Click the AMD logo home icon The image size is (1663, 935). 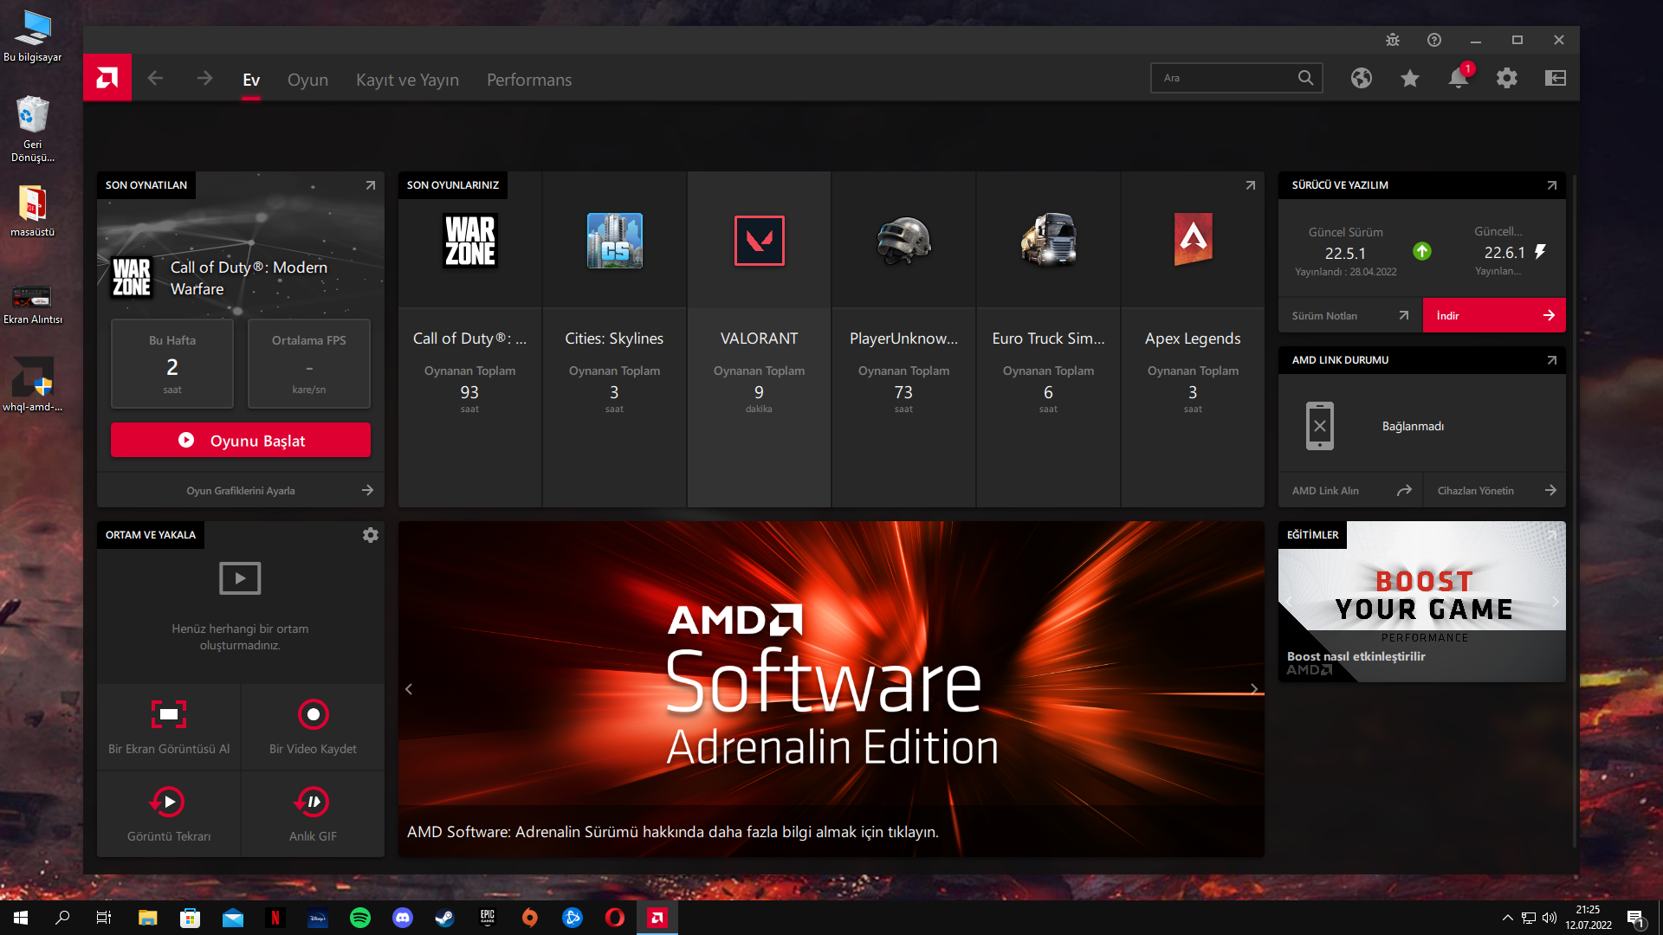tap(107, 78)
